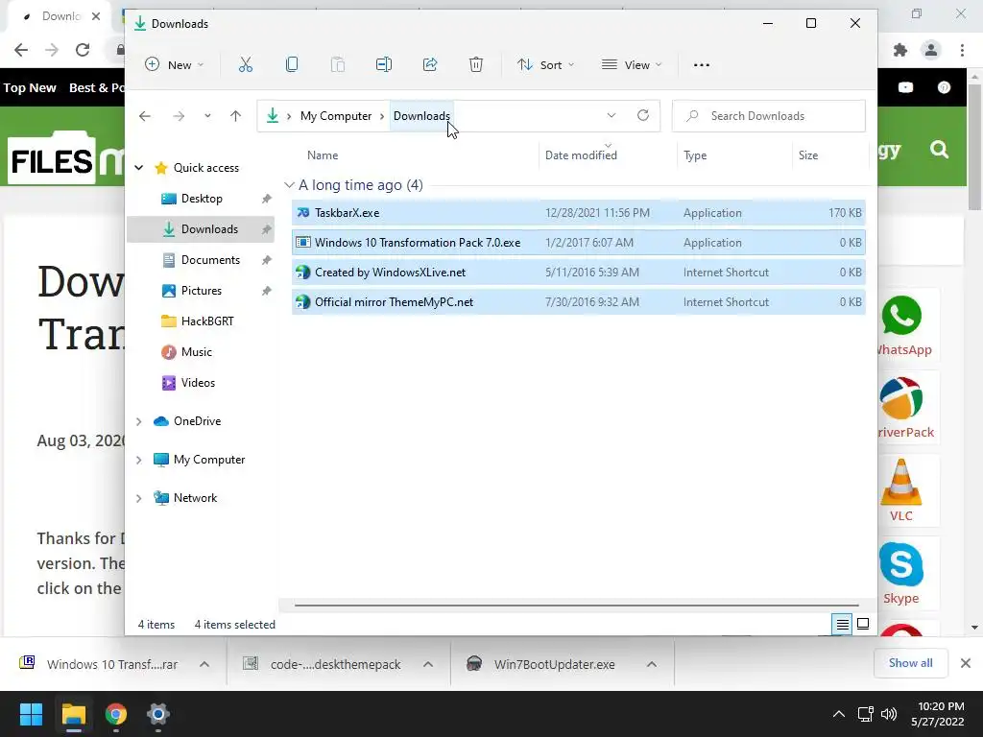Click the Created by WindowsXLive.net shortcut icon

click(302, 272)
